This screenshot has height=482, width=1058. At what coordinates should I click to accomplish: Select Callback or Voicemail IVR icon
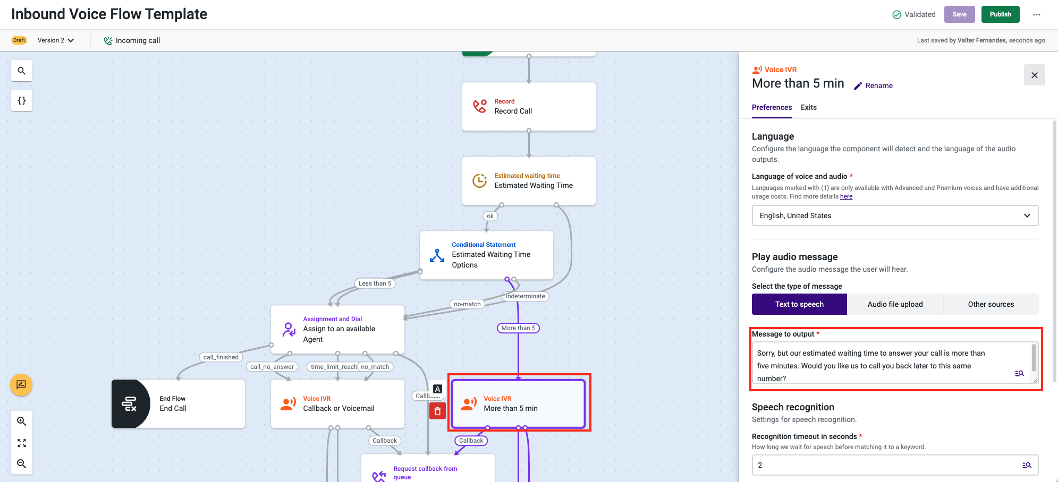pyautogui.click(x=288, y=404)
